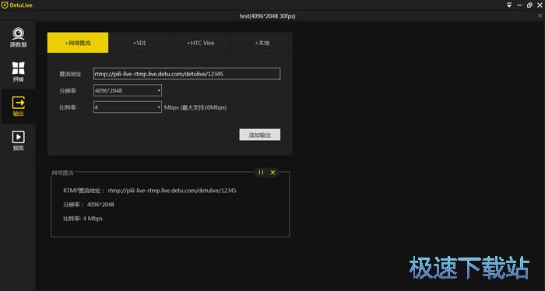Open the 源数据 camera source panel

pyautogui.click(x=18, y=37)
